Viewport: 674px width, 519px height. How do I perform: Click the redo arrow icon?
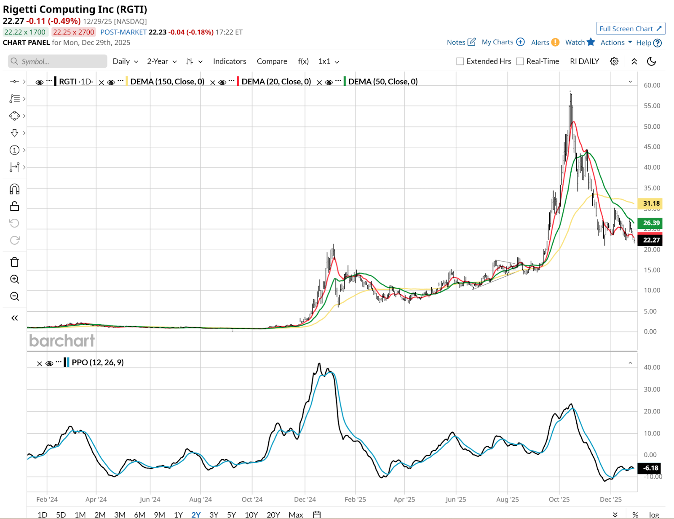coord(14,240)
